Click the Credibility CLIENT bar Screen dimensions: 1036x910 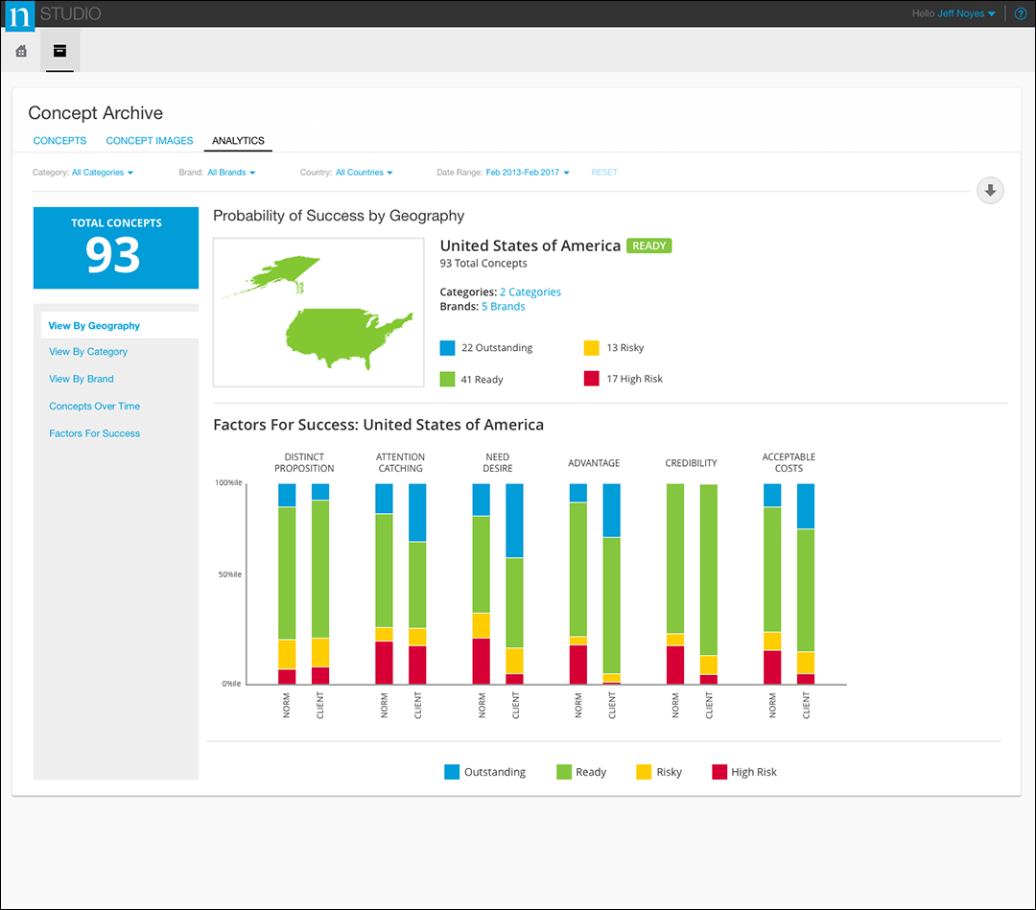pyautogui.click(x=709, y=584)
